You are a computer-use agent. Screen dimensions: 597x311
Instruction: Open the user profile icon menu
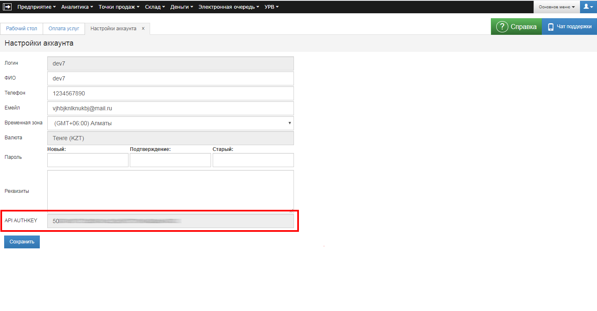(588, 7)
